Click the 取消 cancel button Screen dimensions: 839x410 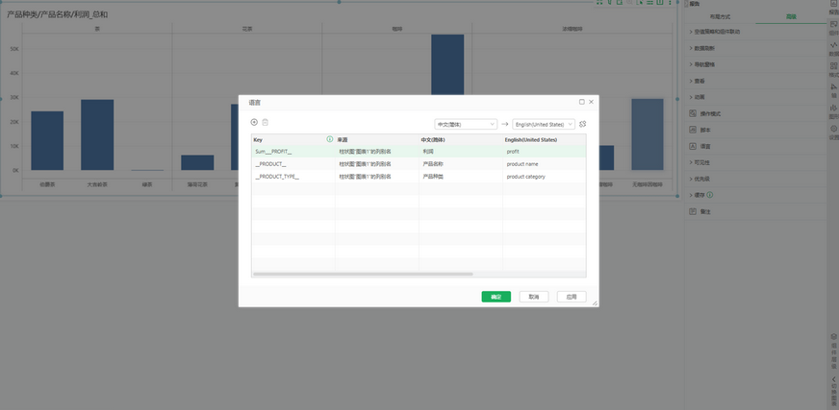click(x=533, y=297)
